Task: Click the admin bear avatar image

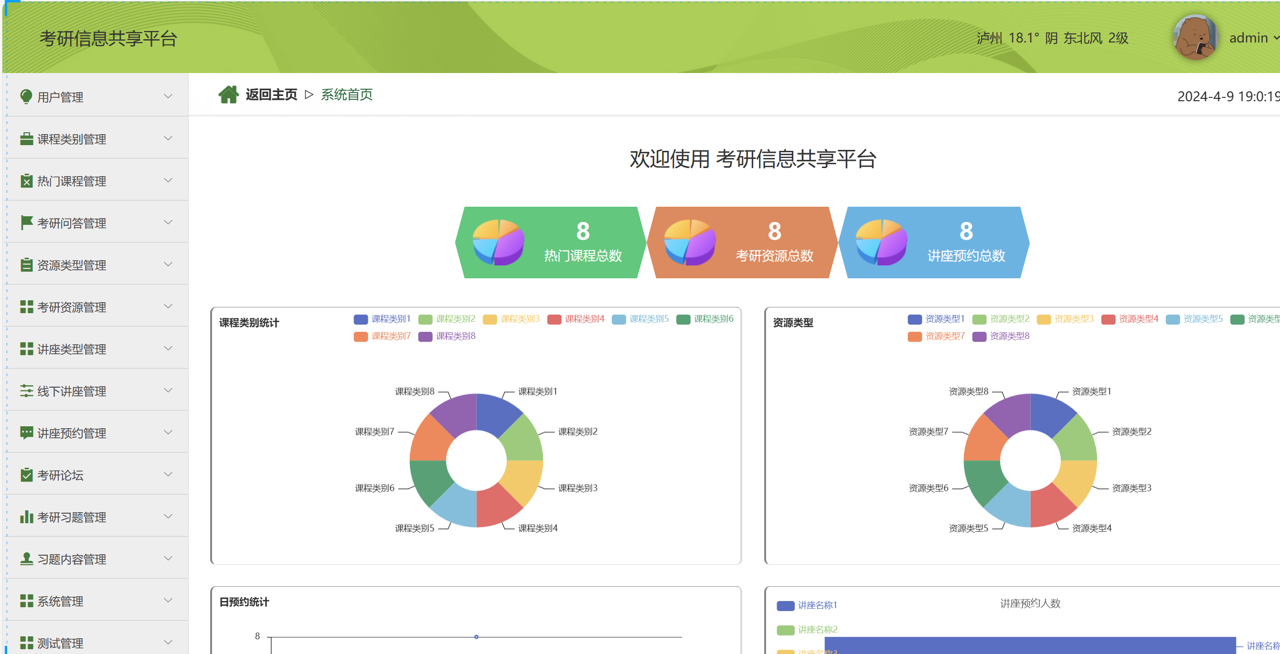Action: 1195,37
